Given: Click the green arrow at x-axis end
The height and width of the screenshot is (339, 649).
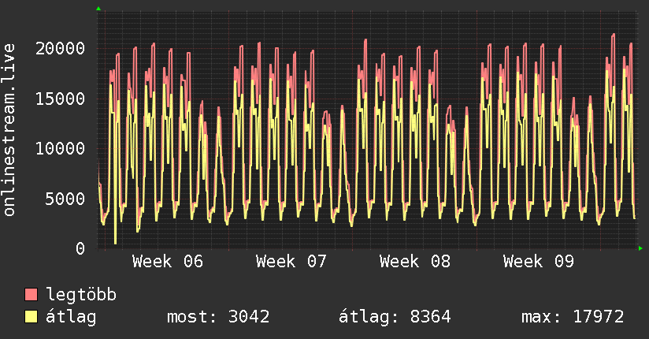Looking at the screenshot, I should tap(641, 248).
